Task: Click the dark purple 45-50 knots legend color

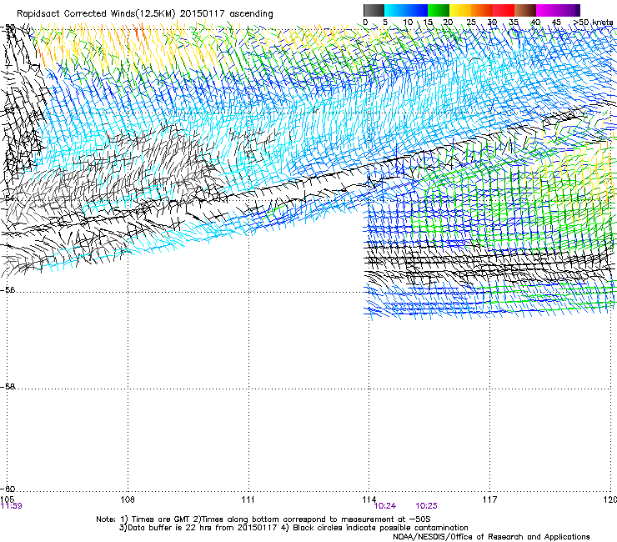Action: (569, 10)
